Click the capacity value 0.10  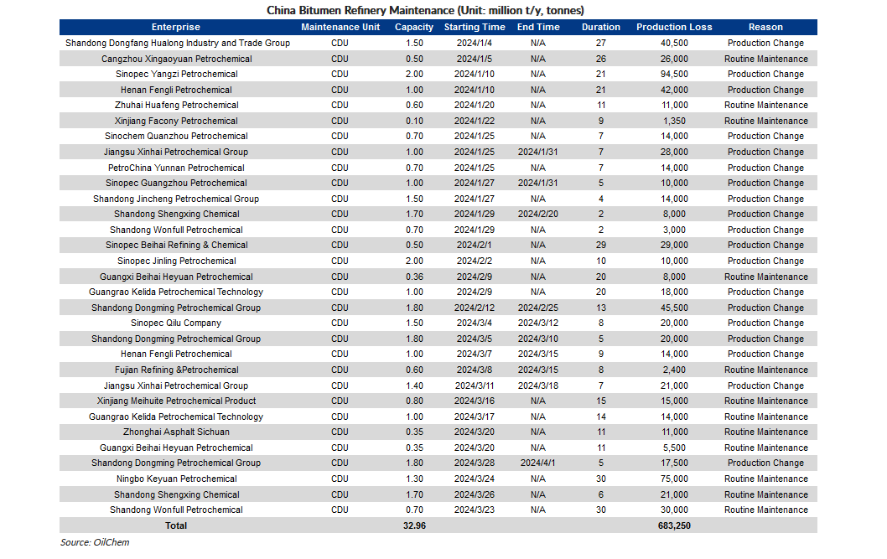pos(414,121)
